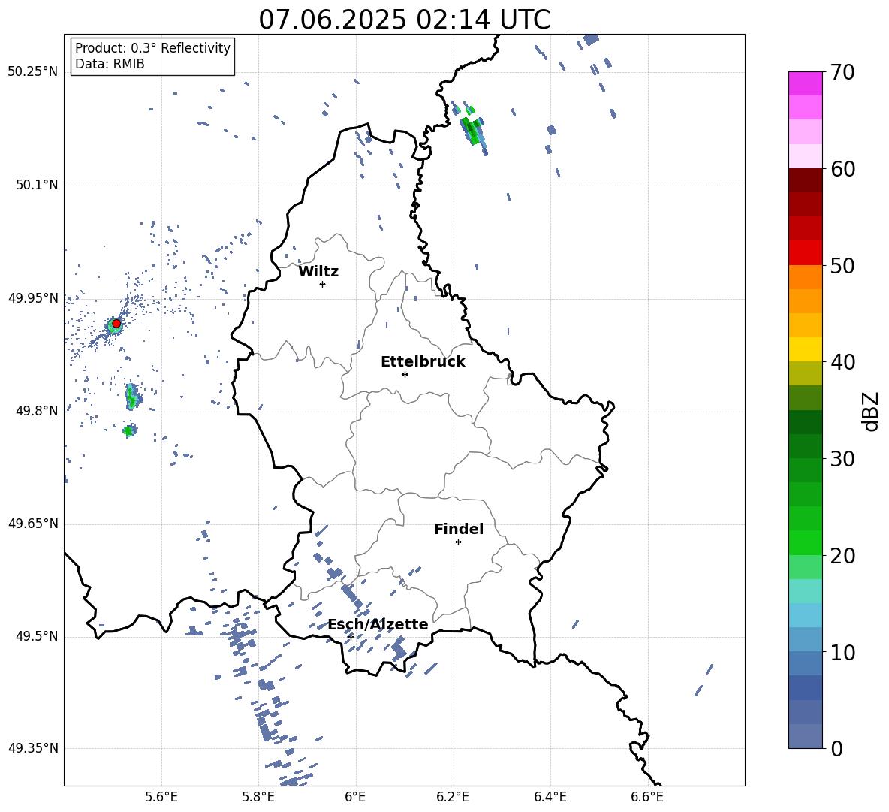Click the colorbar value 70
The image size is (889, 812).
[843, 72]
